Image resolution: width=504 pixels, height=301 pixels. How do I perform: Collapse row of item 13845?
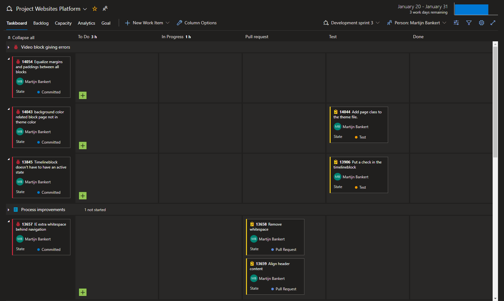tap(9, 159)
